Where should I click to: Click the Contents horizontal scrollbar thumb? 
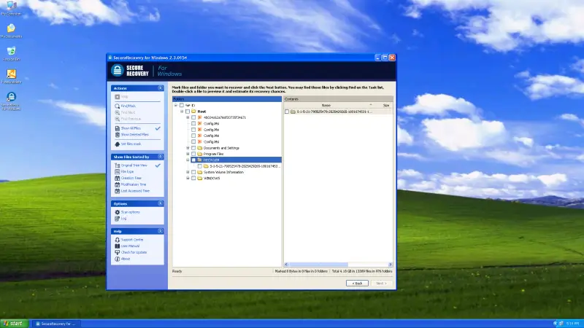(x=318, y=265)
